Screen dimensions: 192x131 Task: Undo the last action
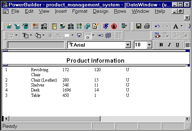point(157,26)
